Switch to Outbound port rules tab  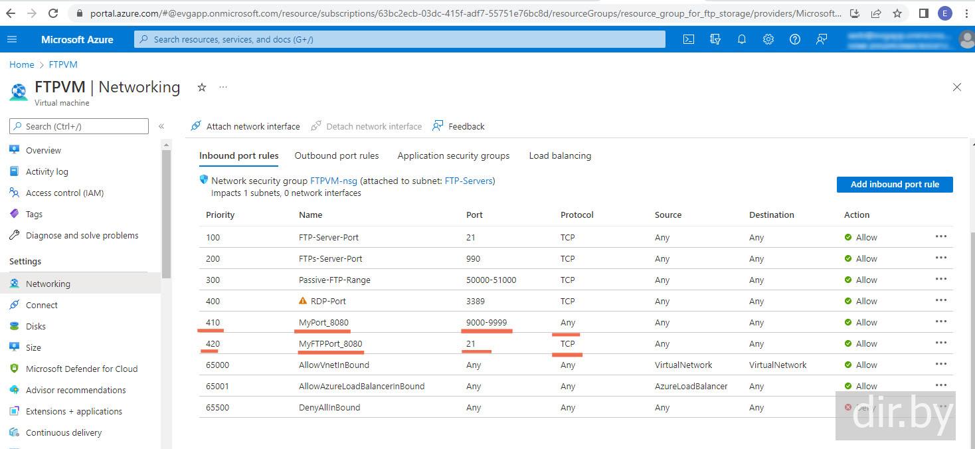click(337, 155)
